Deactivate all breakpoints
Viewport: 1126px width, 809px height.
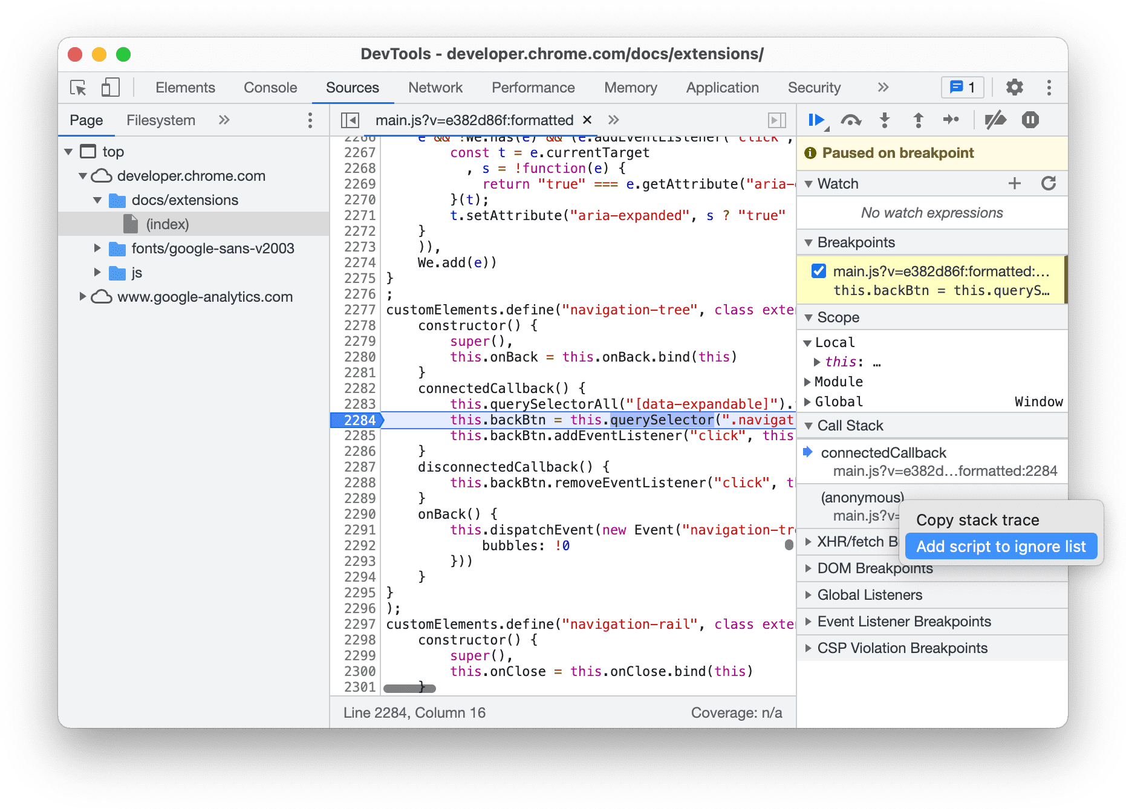(996, 119)
